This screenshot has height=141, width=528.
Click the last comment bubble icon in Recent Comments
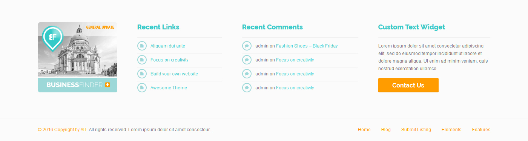[x=247, y=87]
